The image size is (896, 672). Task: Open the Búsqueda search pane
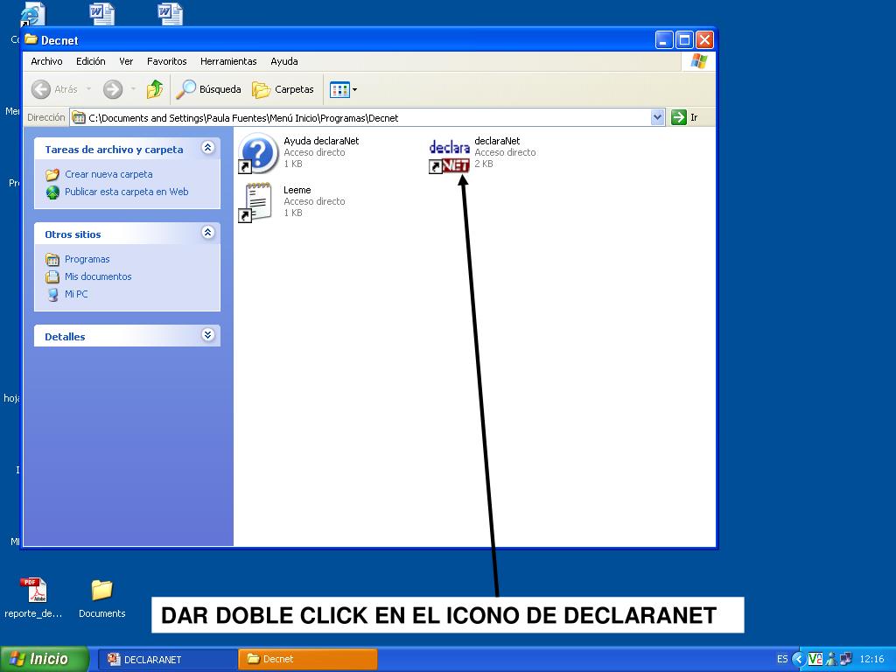click(x=208, y=89)
